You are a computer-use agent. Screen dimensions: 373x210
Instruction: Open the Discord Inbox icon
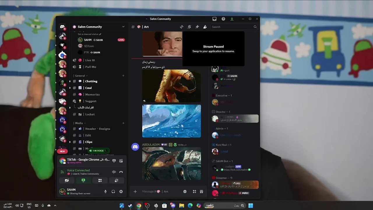214,19
